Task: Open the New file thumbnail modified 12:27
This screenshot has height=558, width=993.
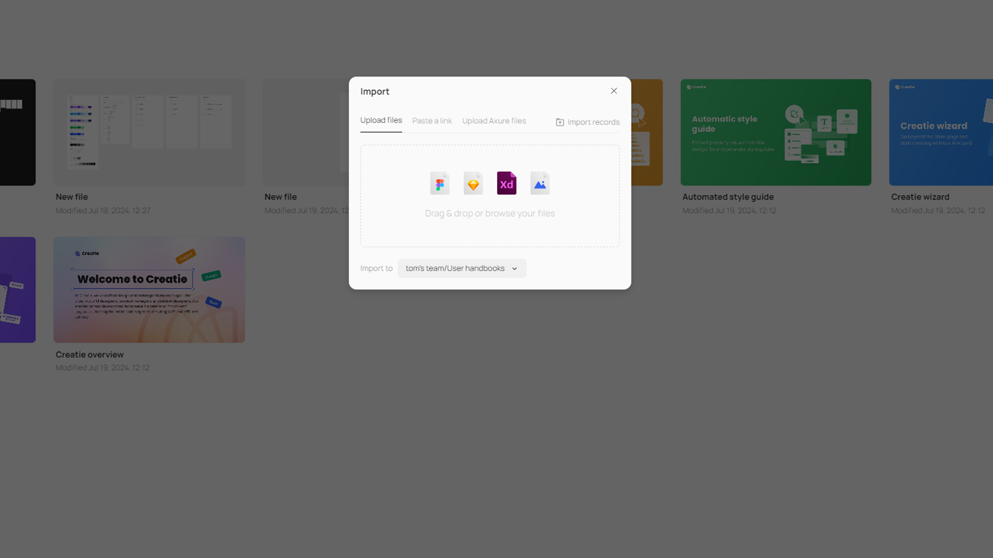Action: (x=149, y=132)
